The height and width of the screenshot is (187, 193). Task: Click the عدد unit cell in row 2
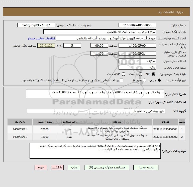(69, 137)
